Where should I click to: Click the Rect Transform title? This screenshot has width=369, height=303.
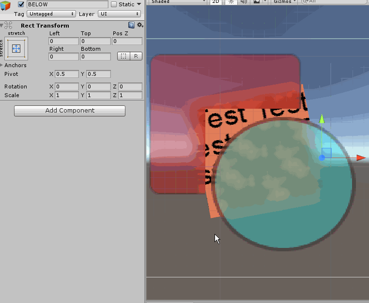(x=45, y=26)
